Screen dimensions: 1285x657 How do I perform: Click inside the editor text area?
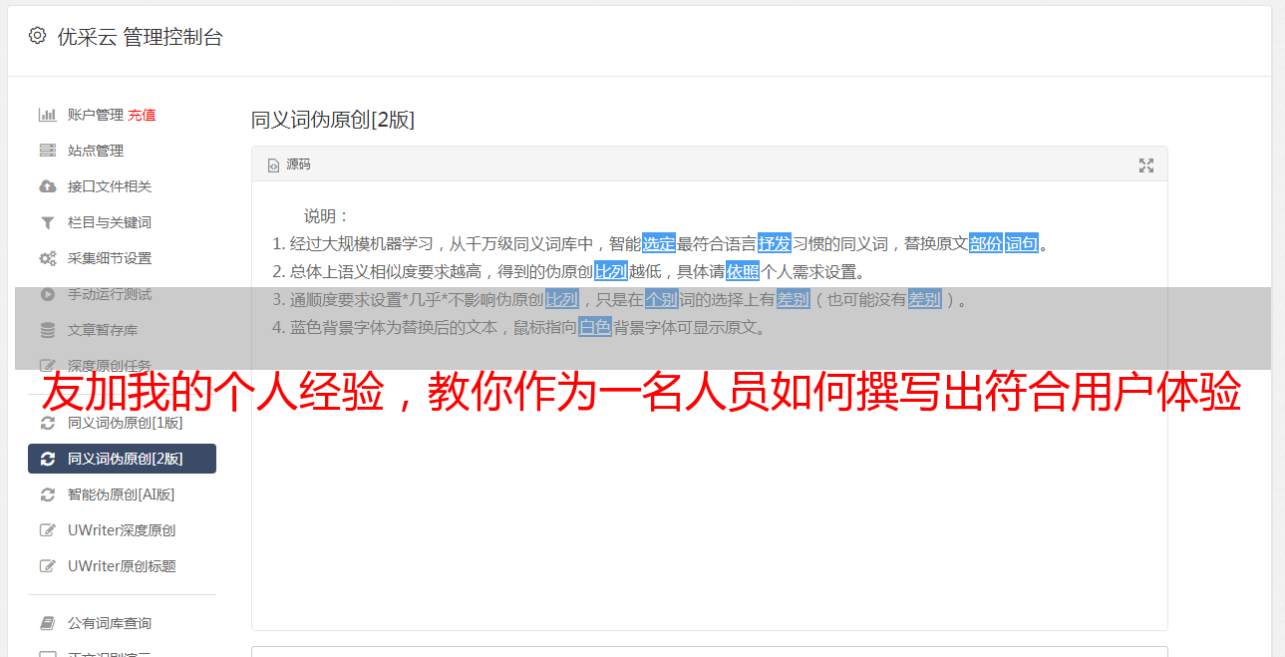pyautogui.click(x=709, y=479)
